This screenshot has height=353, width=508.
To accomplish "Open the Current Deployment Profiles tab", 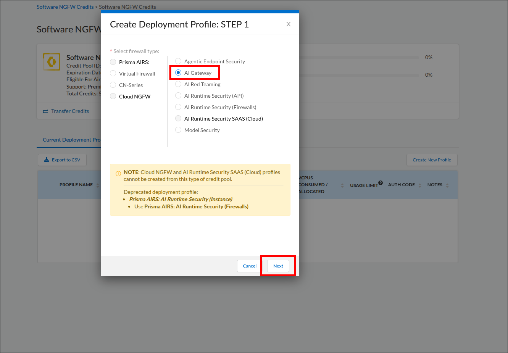I will pos(71,140).
